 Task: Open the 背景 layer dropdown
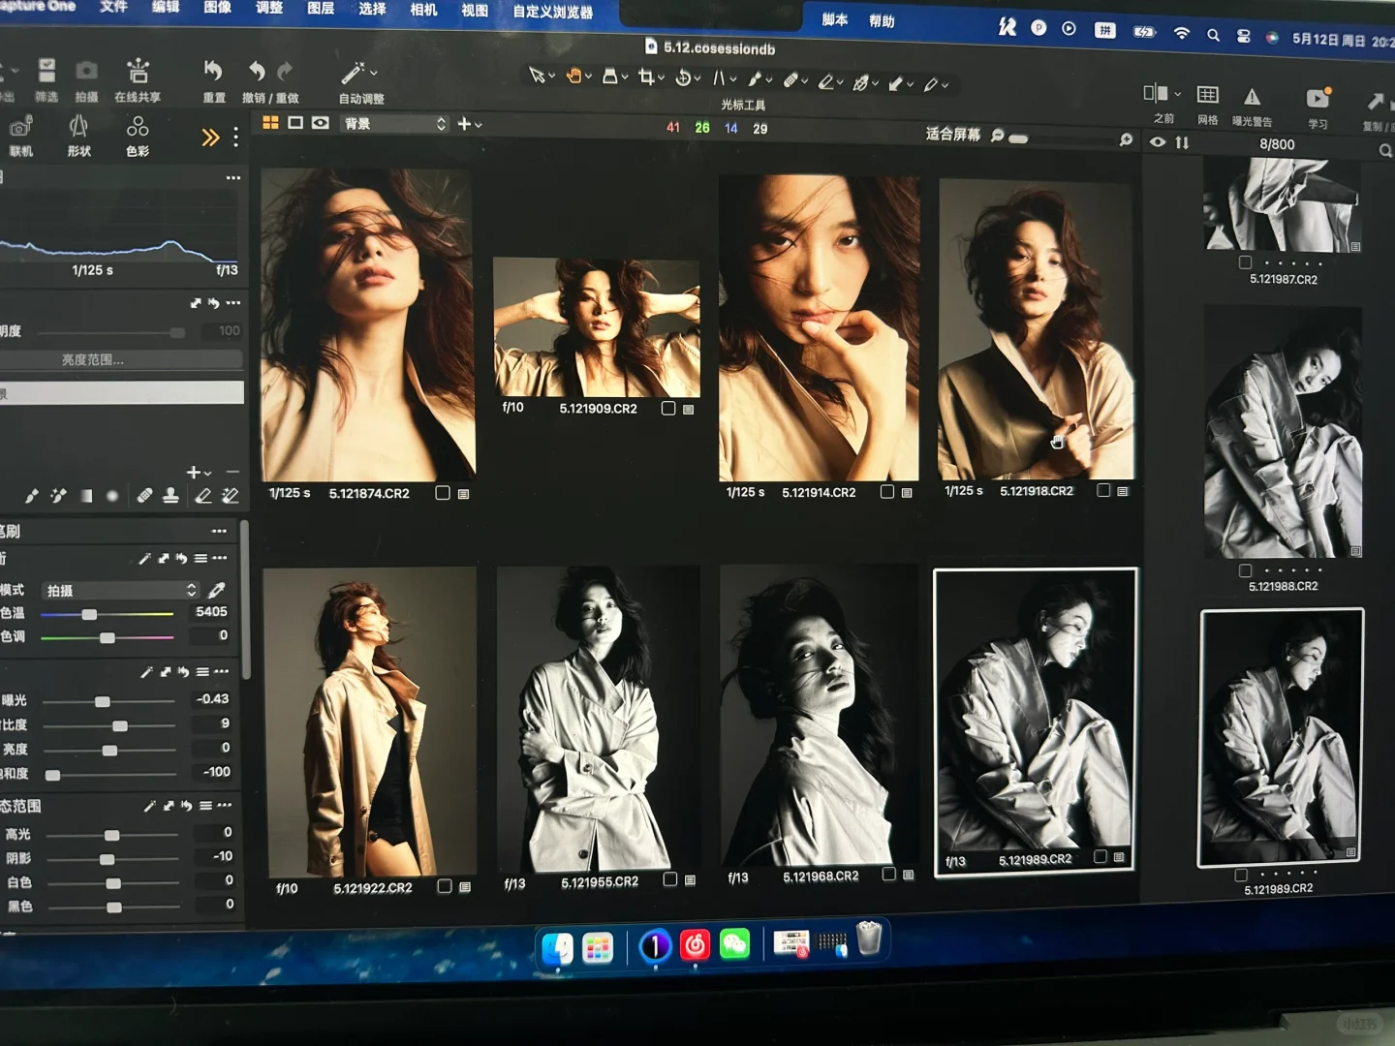click(x=396, y=124)
